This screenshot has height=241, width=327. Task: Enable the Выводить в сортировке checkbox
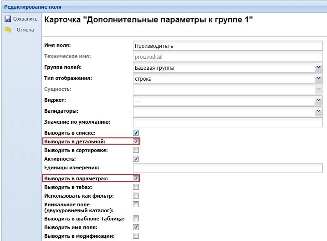pyautogui.click(x=136, y=150)
